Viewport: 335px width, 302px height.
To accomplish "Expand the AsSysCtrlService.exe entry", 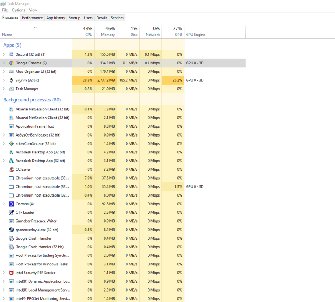I will 4,135.
